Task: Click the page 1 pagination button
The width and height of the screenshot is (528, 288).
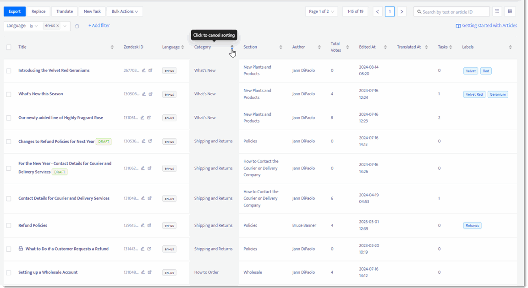Action: click(390, 11)
